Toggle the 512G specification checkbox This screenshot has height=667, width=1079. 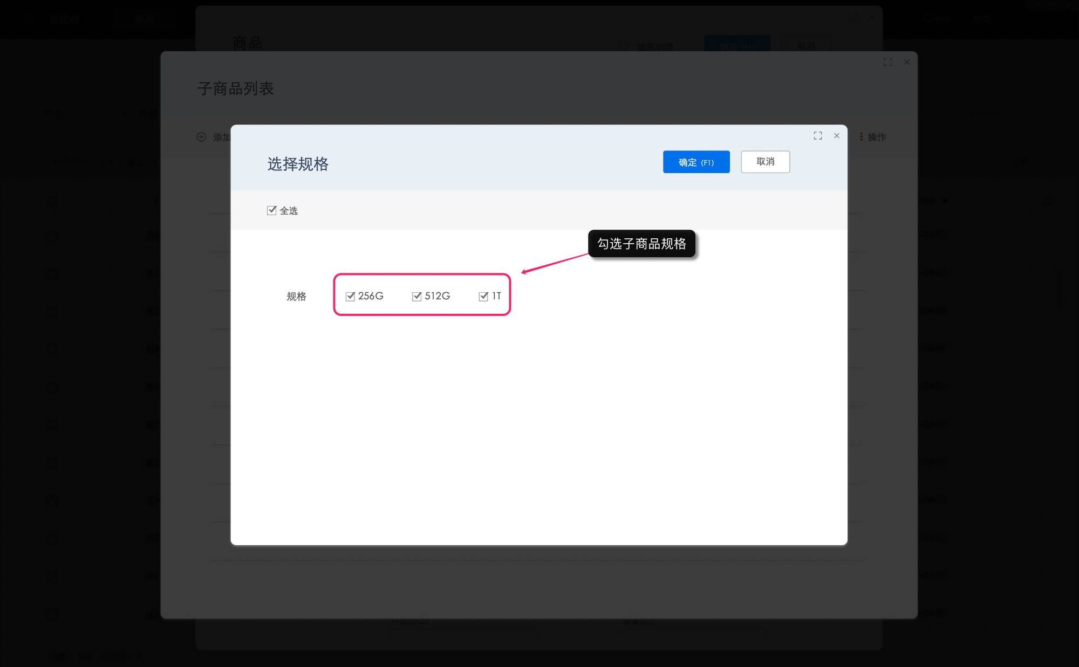click(x=416, y=296)
